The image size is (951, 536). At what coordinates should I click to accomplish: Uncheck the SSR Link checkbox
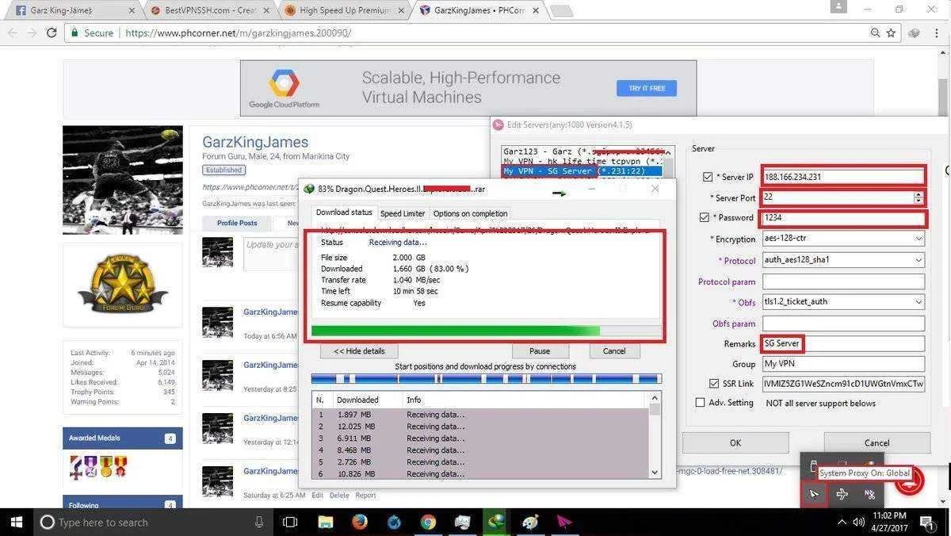pos(715,384)
